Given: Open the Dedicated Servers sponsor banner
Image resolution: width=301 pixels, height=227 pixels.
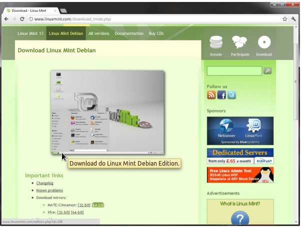Looking at the screenshot, I should [x=240, y=156].
